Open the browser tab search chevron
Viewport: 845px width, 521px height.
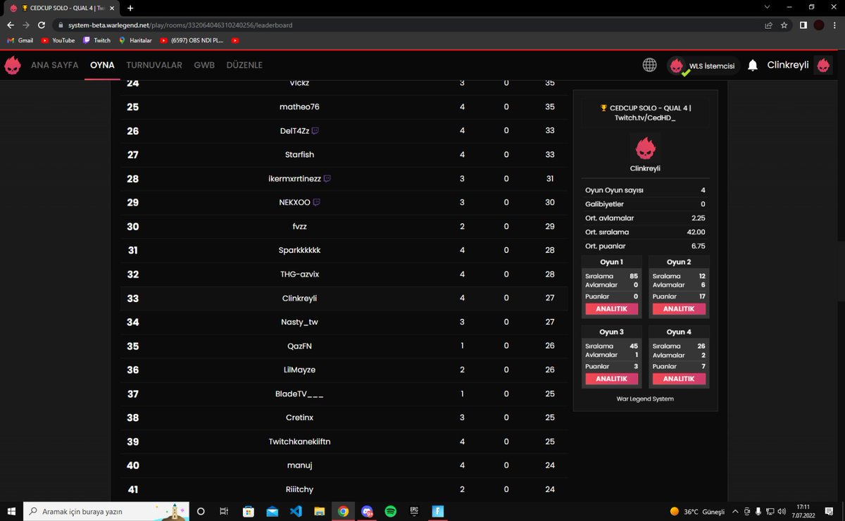767,7
